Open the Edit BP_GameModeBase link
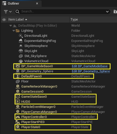 coord(90,66)
